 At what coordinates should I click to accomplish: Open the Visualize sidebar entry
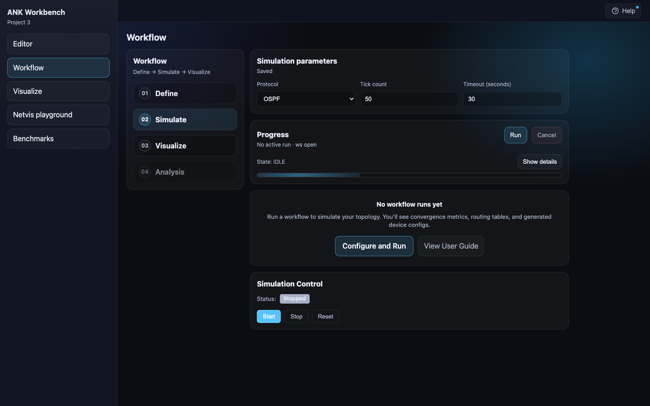[x=58, y=91]
